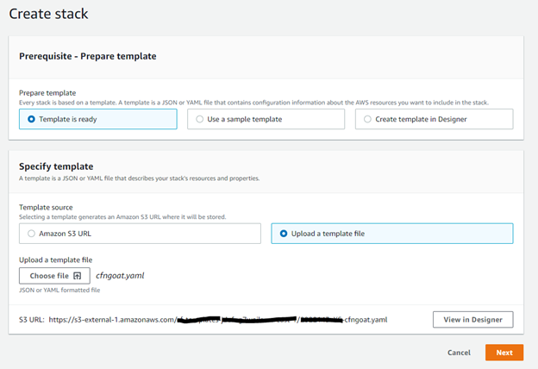538x369 pixels.
Task: Open the template with View in Designer
Action: [x=472, y=319]
